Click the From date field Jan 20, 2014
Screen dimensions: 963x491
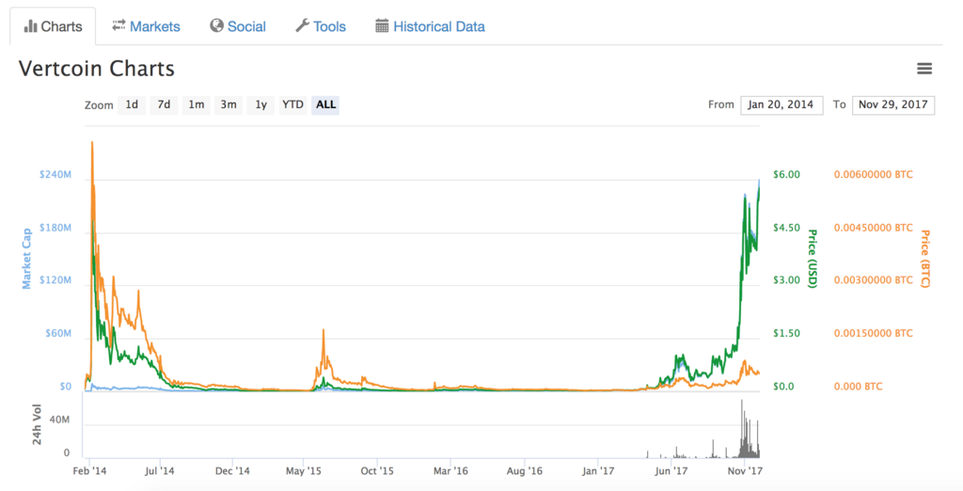(x=781, y=104)
